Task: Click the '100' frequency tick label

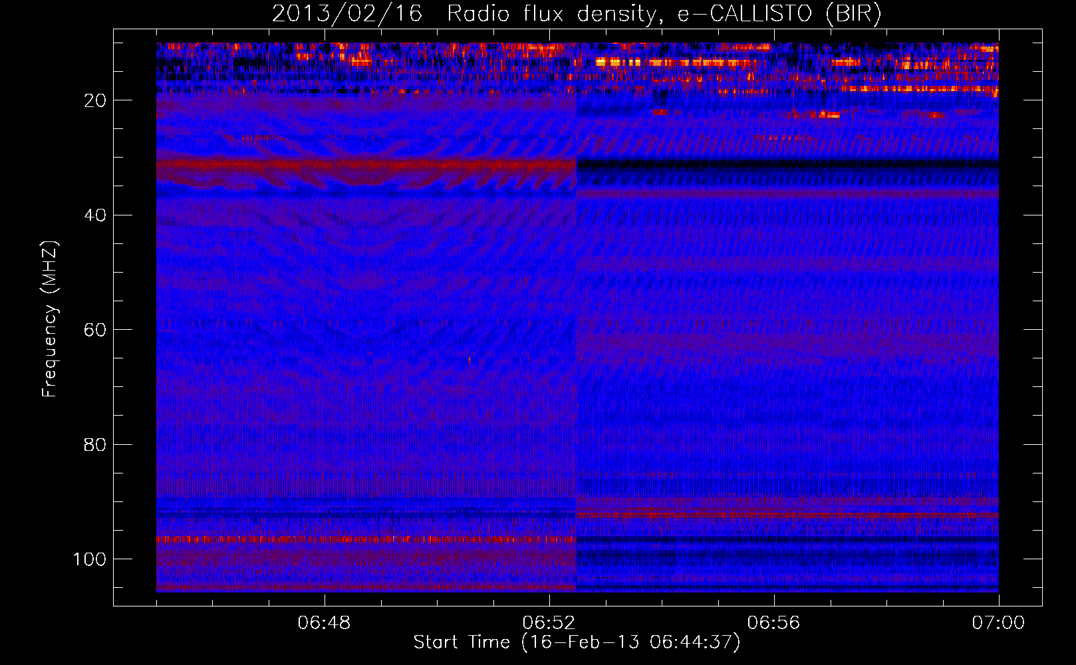Action: tap(90, 559)
